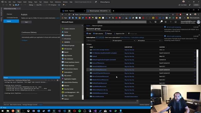This screenshot has width=201, height=113.
Task: Check the LinkedInPopulatorResources row checkbox
Action: click(88, 73)
